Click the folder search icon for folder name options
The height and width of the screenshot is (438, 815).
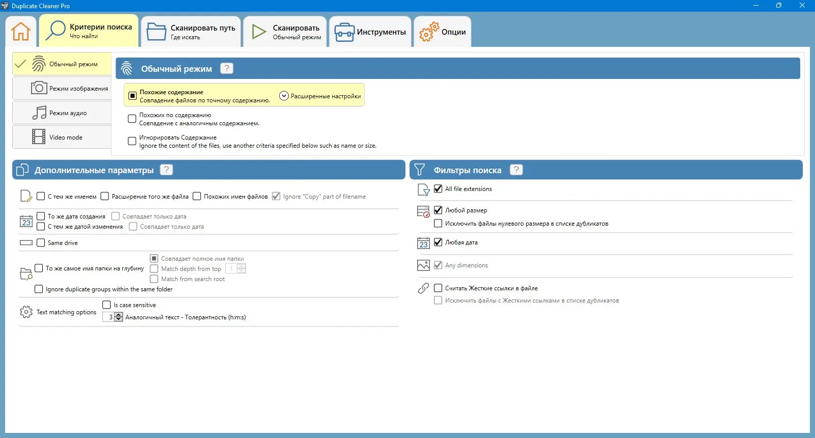pyautogui.click(x=26, y=274)
